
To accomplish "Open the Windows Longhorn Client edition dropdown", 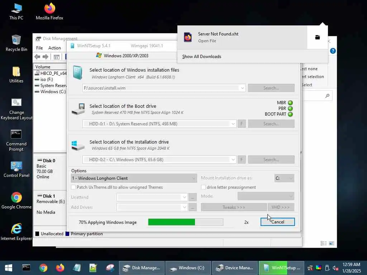I will pos(134,178).
